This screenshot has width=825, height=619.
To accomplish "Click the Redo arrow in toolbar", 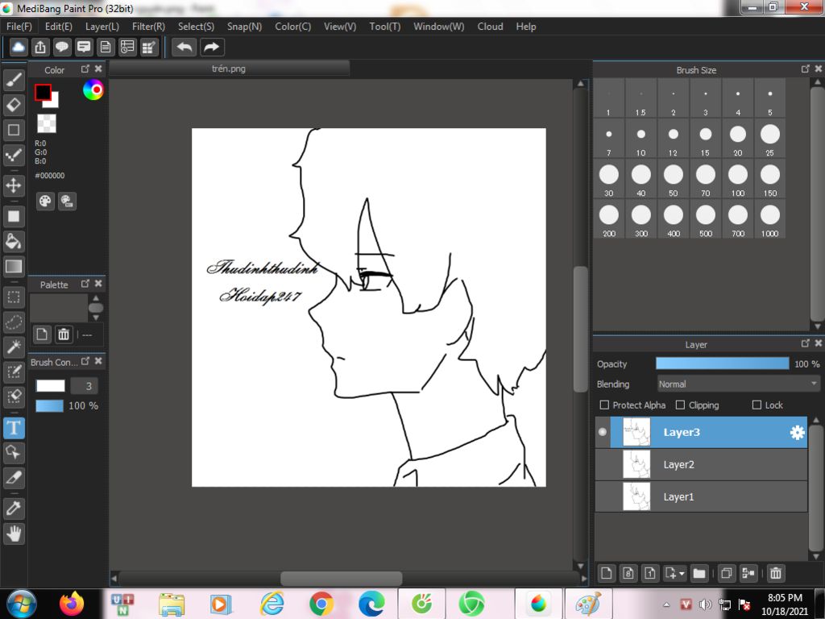I will [x=212, y=48].
